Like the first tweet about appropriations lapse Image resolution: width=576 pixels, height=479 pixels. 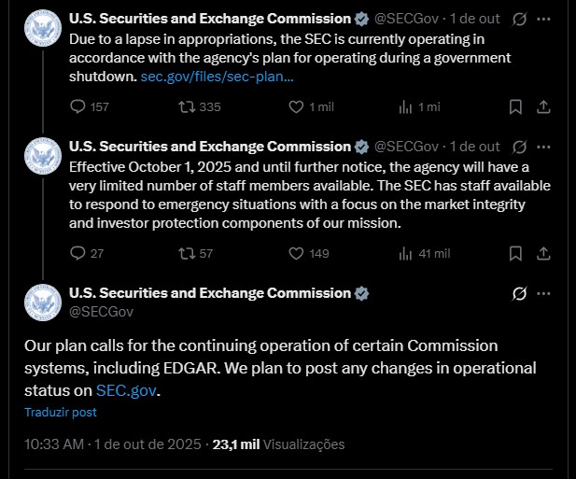pos(296,106)
